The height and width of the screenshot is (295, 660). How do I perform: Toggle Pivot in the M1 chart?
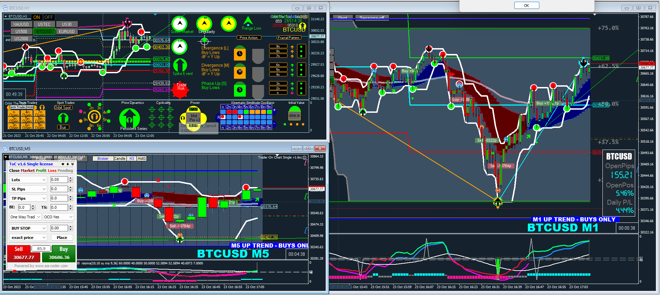(343, 17)
